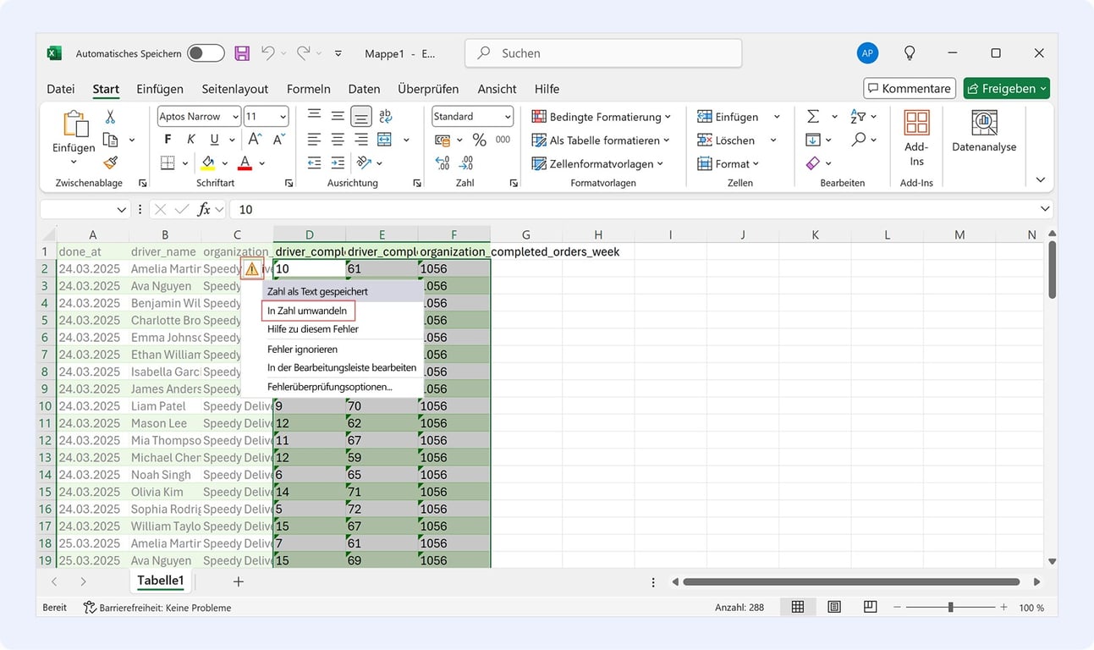Click Kommentare button
The image size is (1094, 650).
pos(910,88)
